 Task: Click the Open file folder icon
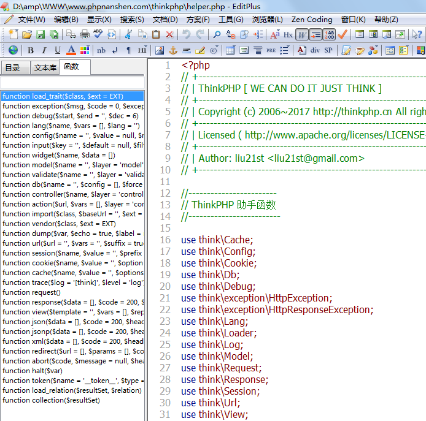(x=27, y=34)
